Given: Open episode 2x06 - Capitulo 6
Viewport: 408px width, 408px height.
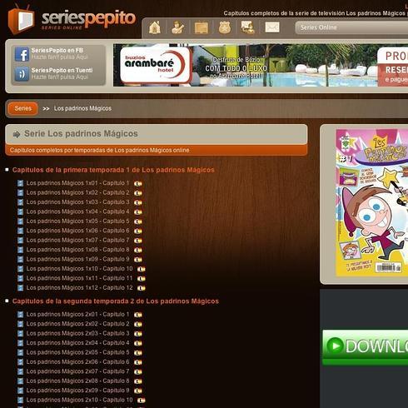Looking at the screenshot, I should point(77,362).
